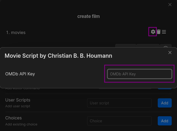Grab the reorder handle for movies
Image resolution: width=177 pixels, height=131 pixels.
(x=164, y=32)
